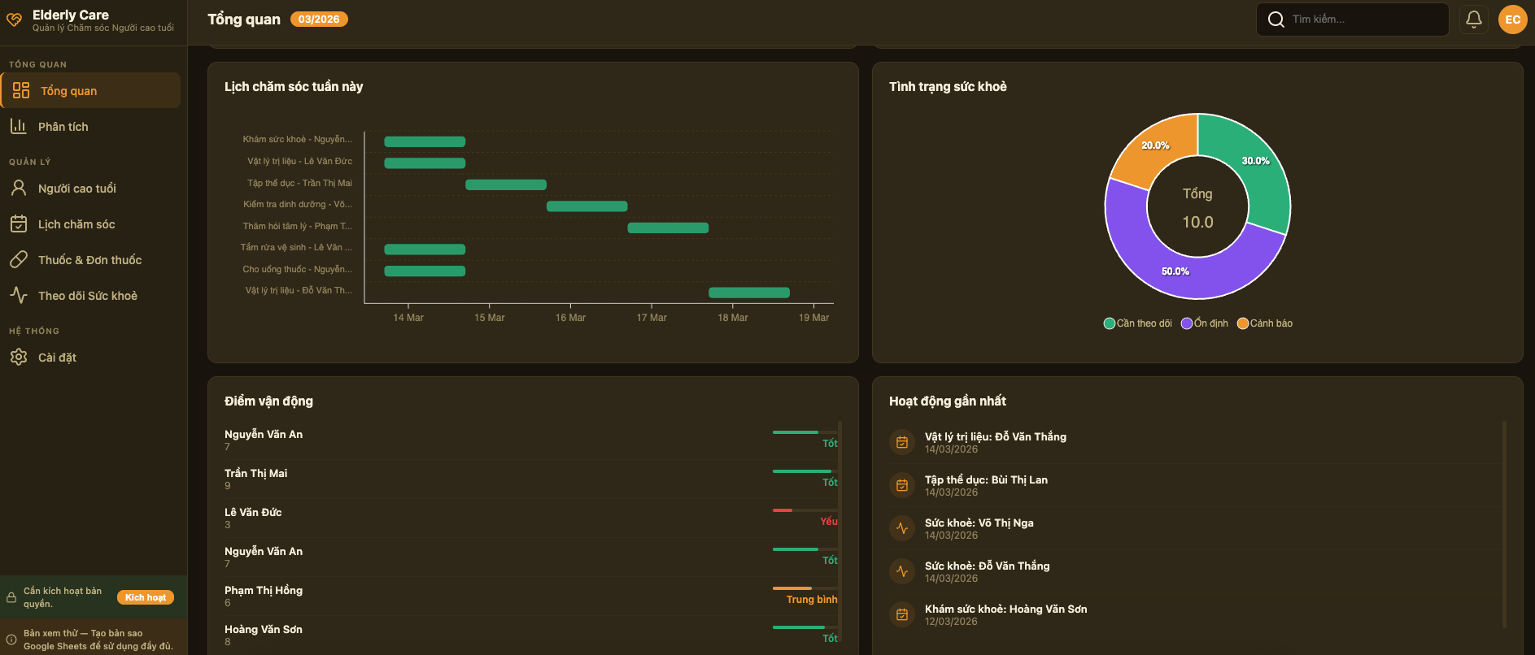Click the Thuốc & Đơn thuốc pill icon
Viewport: 1535px width, 655px height.
(19, 260)
